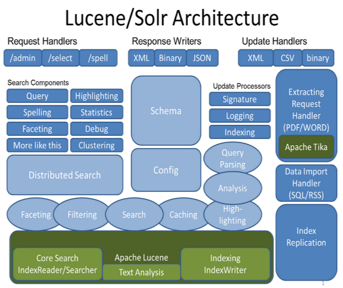
Task: Select the Index Replication block
Action: 306,242
